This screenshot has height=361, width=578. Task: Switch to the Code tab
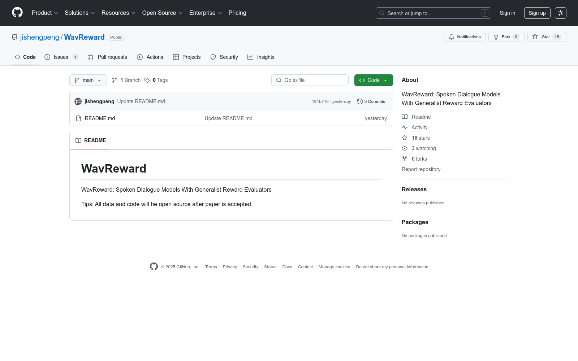25,57
